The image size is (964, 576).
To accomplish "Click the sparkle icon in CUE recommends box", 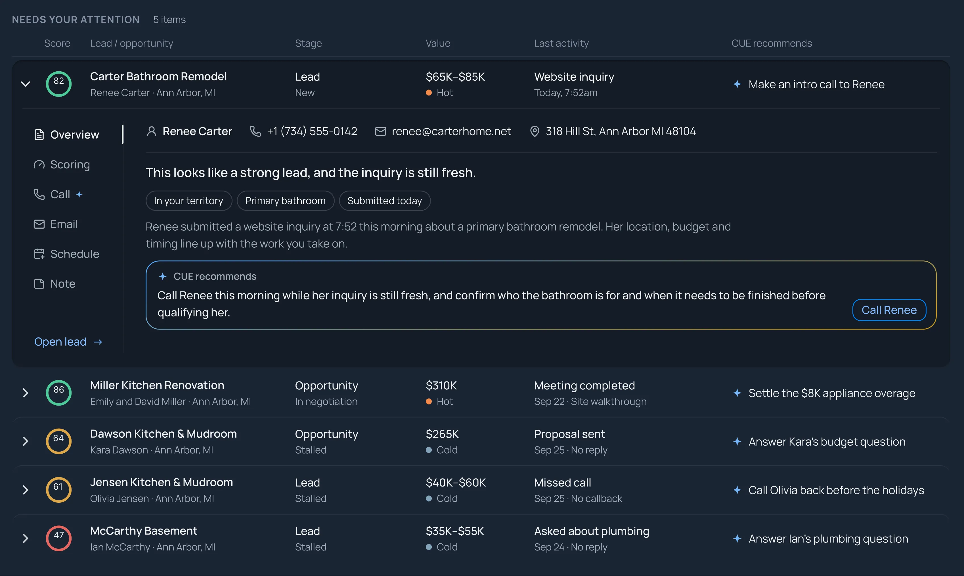I will 163,276.
